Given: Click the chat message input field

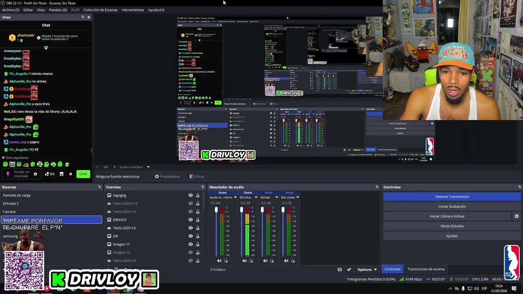Looking at the screenshot, I should pos(22,174).
